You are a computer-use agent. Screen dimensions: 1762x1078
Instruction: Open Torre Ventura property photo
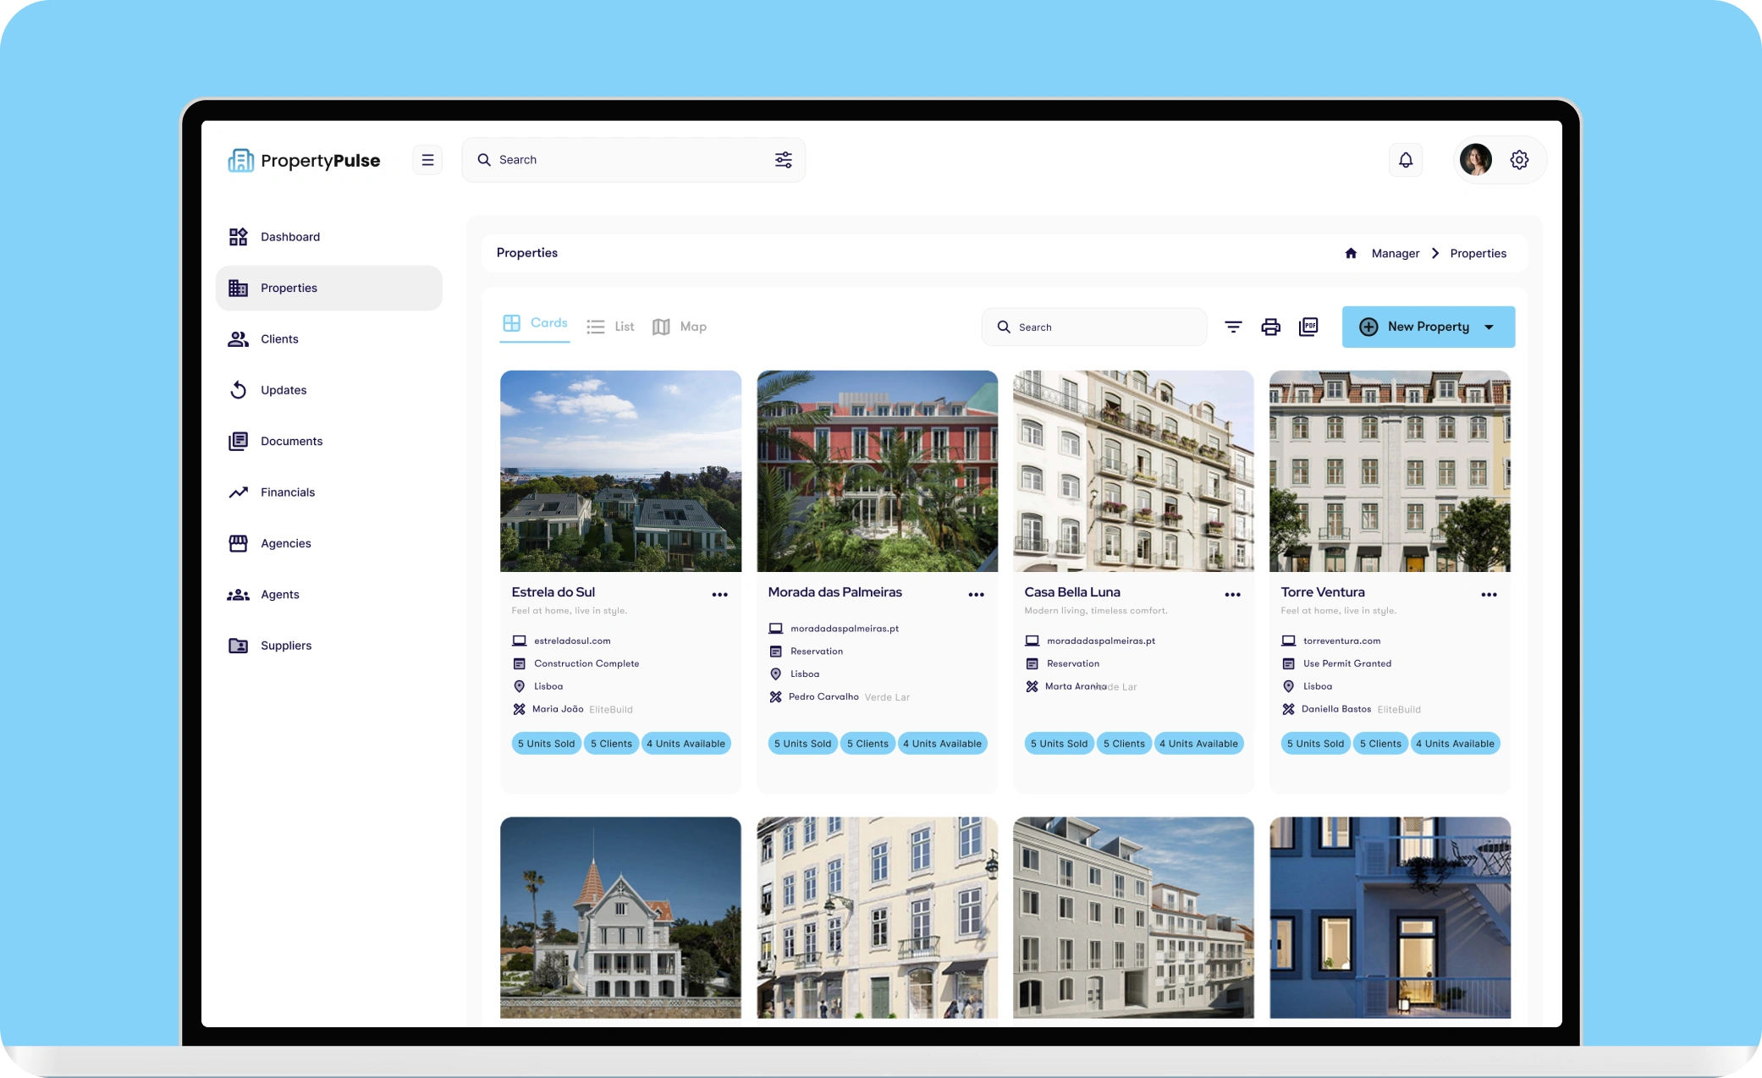tap(1390, 471)
